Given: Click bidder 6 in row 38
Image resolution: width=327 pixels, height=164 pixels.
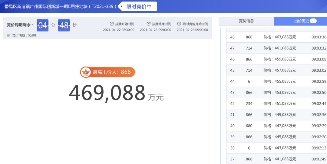Looking at the screenshot, I should pos(249,148).
